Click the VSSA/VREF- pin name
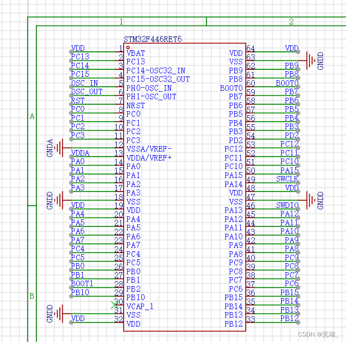The height and width of the screenshot is (342, 346). (x=149, y=149)
